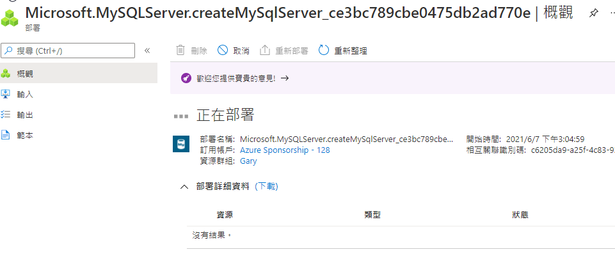Viewport: 615px width, 261px height.
Task: Click the 重新整理 refresh icon
Action: [324, 50]
